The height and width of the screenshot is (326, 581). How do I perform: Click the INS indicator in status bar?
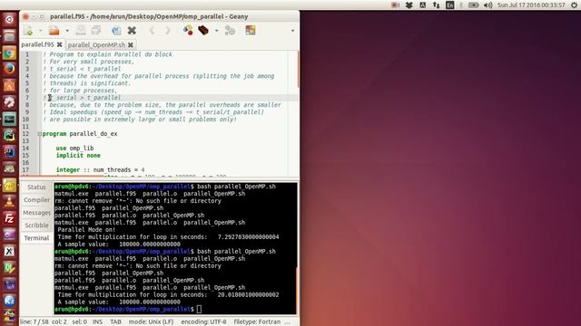[x=97, y=322]
